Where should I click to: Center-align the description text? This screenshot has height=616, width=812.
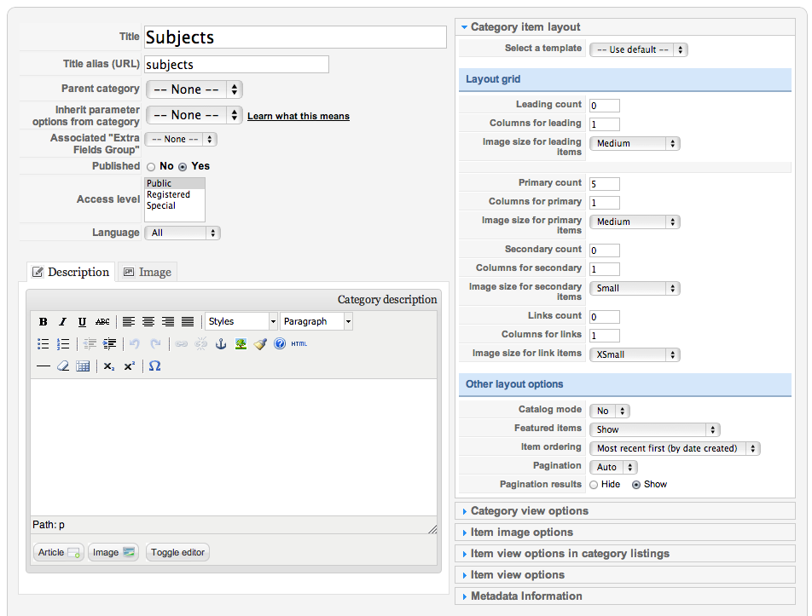pyautogui.click(x=148, y=322)
